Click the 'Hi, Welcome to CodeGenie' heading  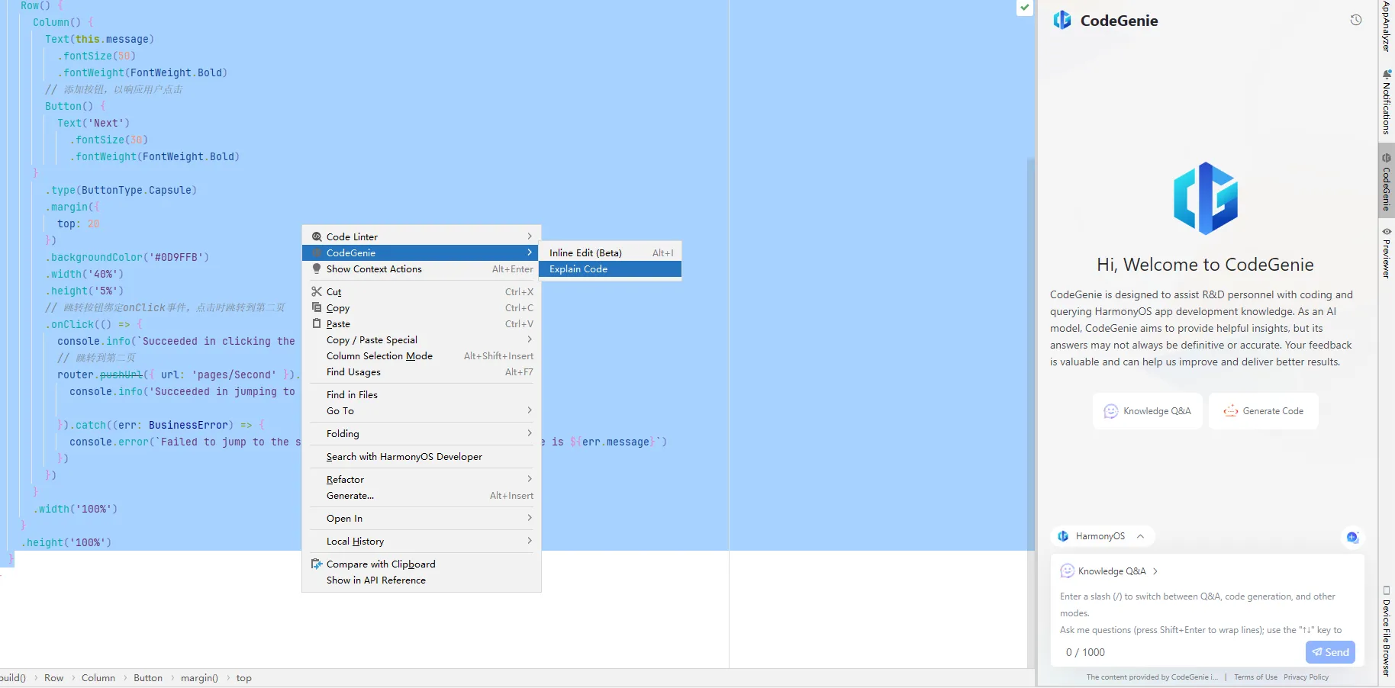coord(1205,265)
